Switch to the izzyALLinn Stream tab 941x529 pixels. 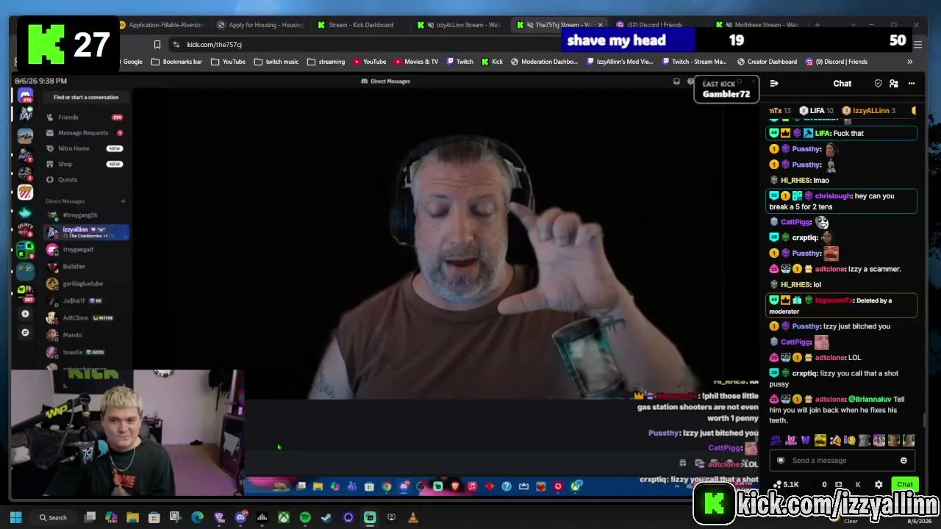pyautogui.click(x=460, y=25)
